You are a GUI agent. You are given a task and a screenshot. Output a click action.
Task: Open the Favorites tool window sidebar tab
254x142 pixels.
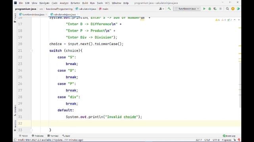tap(15, 125)
